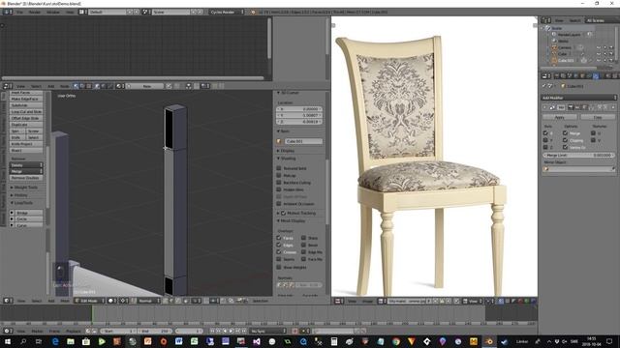Toggle Clipping option in Mirror modifier
Screen dimensions: 620x348
click(x=565, y=140)
